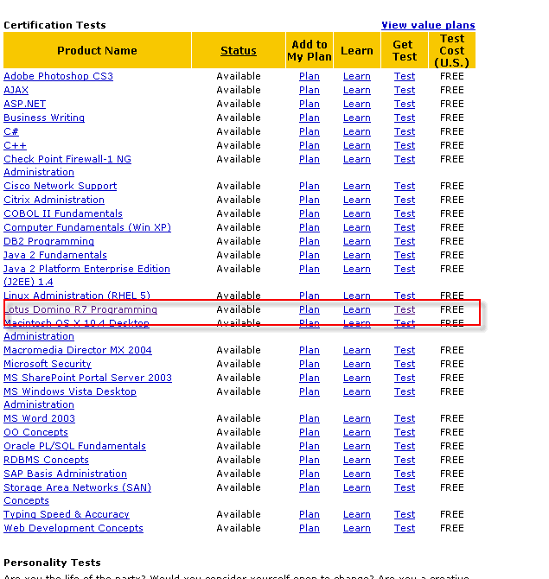This screenshot has height=579, width=549.
Task: Add Lotus Domino R7 Programming to plan
Action: click(310, 309)
